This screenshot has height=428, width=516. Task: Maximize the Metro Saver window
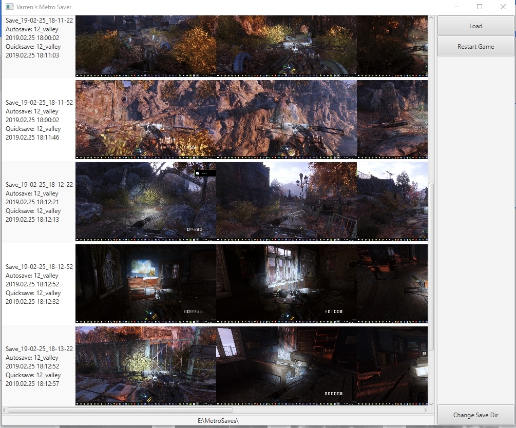[x=480, y=7]
